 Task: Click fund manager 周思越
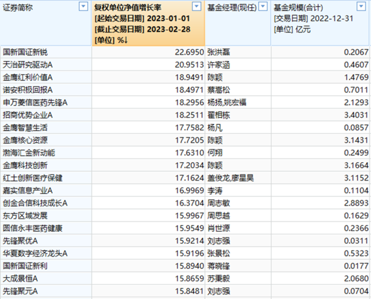coord(219,216)
